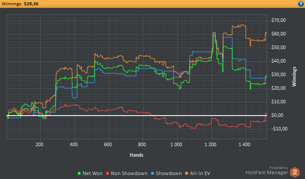Click the Winnings: $28,36 header text

coord(20,4)
